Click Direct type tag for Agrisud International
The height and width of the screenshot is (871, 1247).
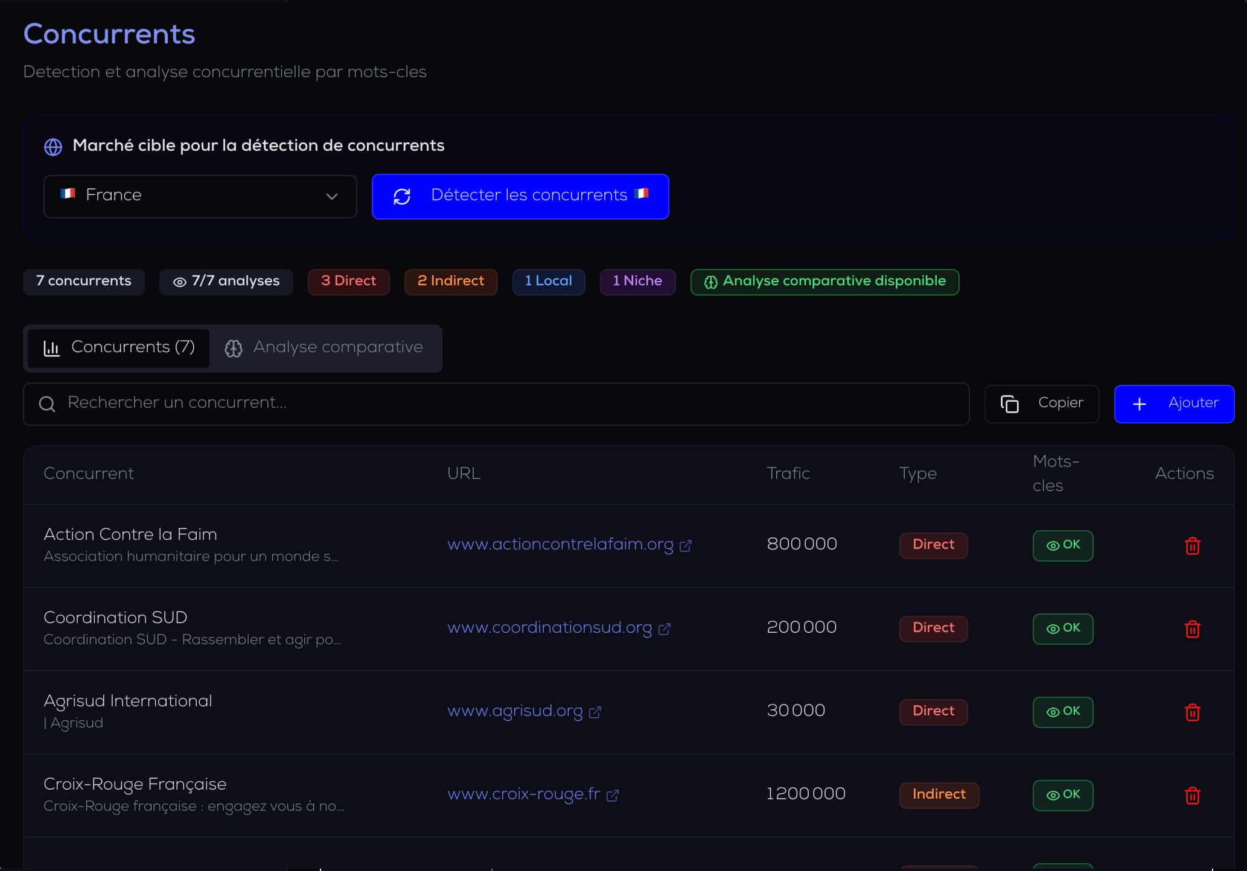pos(933,712)
